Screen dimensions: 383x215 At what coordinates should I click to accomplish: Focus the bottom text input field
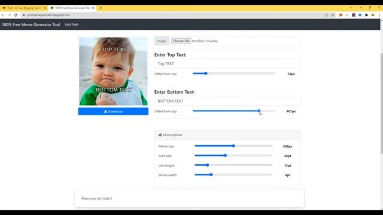point(227,101)
